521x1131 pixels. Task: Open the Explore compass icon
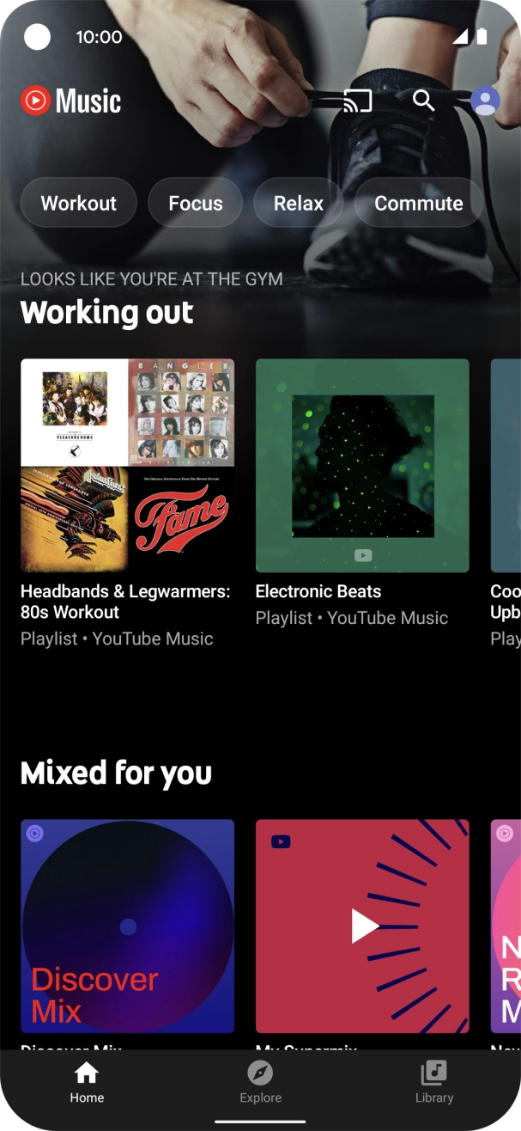pos(260,1073)
